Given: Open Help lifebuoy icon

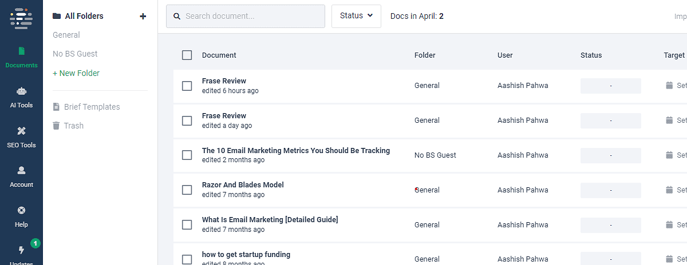Looking at the screenshot, I should [x=21, y=211].
